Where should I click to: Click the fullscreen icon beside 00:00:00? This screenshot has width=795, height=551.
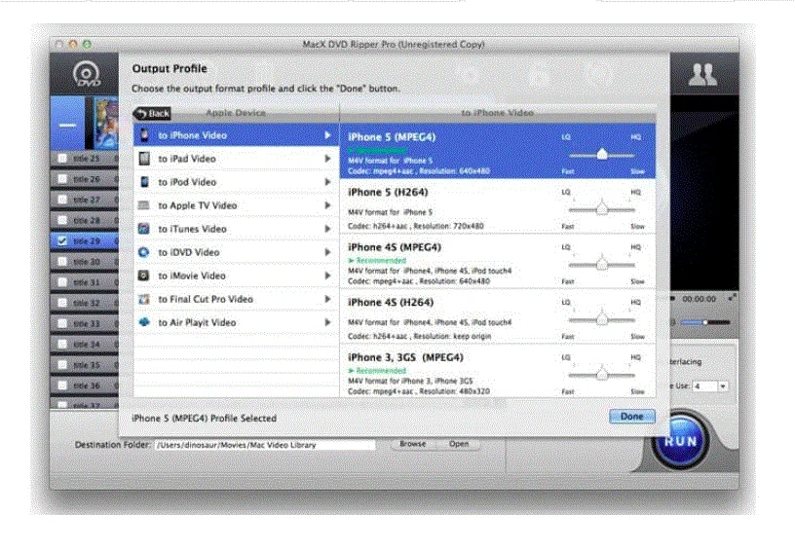click(732, 298)
